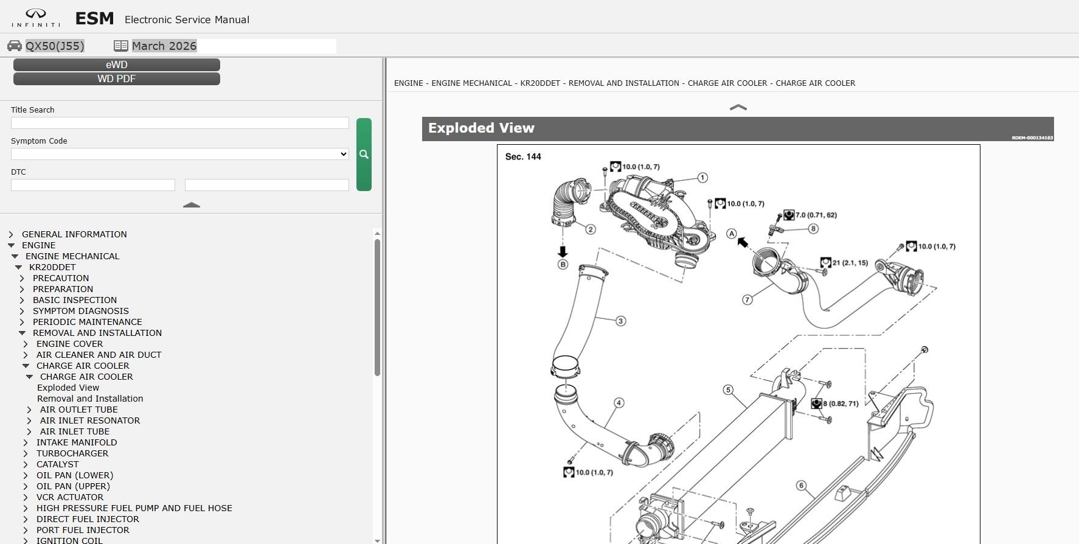Open Removal and Installation page

click(90, 399)
